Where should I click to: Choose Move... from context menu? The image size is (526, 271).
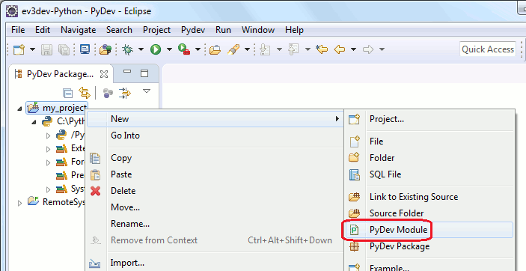pos(215,207)
